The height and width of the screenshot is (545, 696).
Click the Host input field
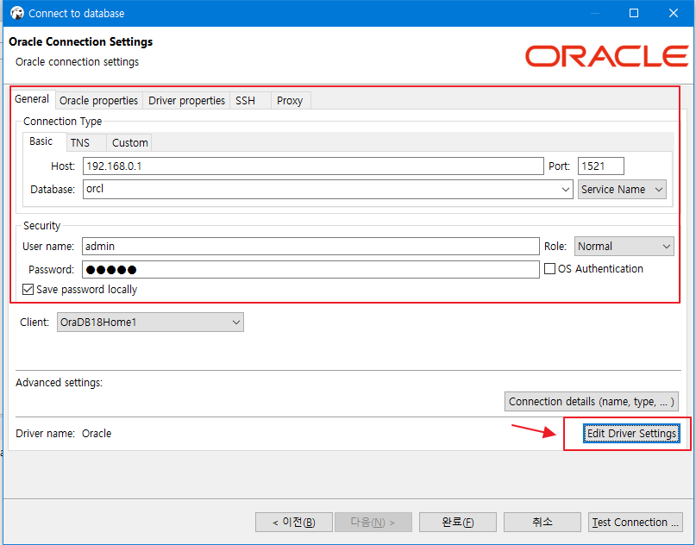coord(313,166)
